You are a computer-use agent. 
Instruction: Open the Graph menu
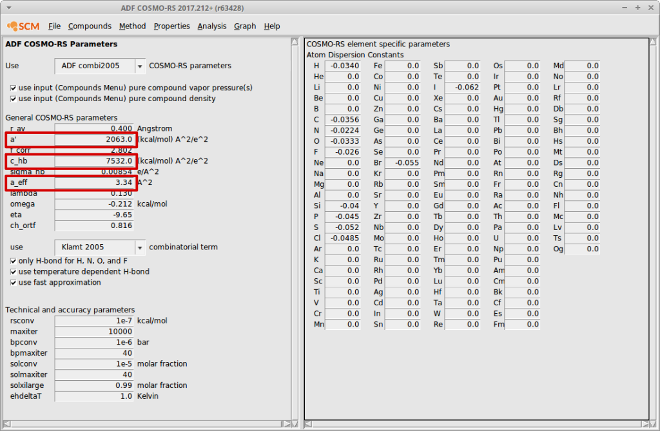click(x=245, y=26)
